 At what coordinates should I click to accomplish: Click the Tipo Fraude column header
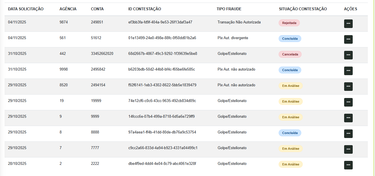[x=229, y=9]
